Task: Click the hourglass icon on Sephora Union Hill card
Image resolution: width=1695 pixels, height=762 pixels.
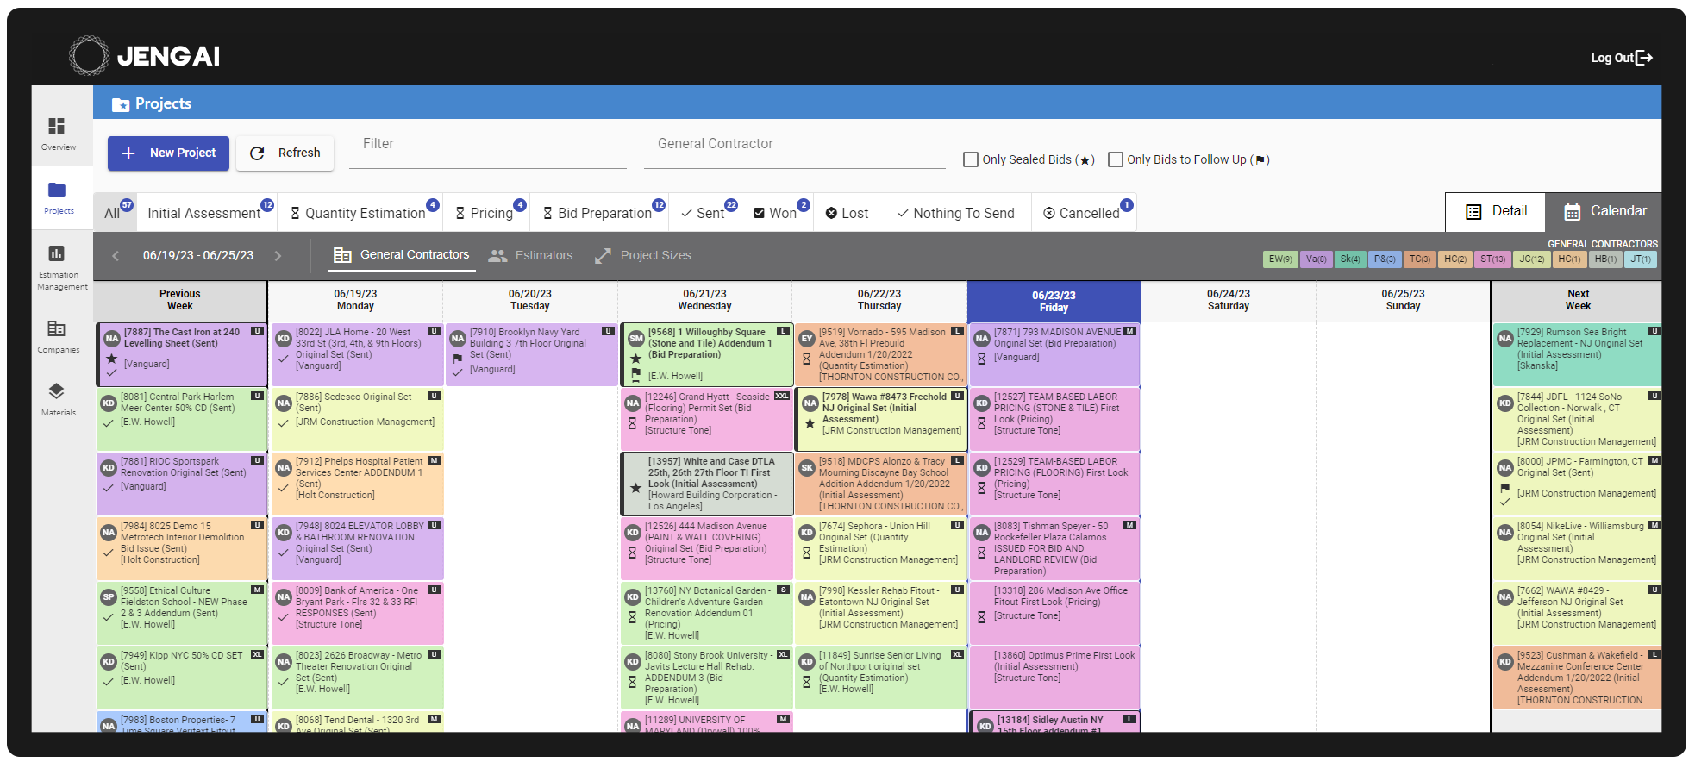Action: 806,553
